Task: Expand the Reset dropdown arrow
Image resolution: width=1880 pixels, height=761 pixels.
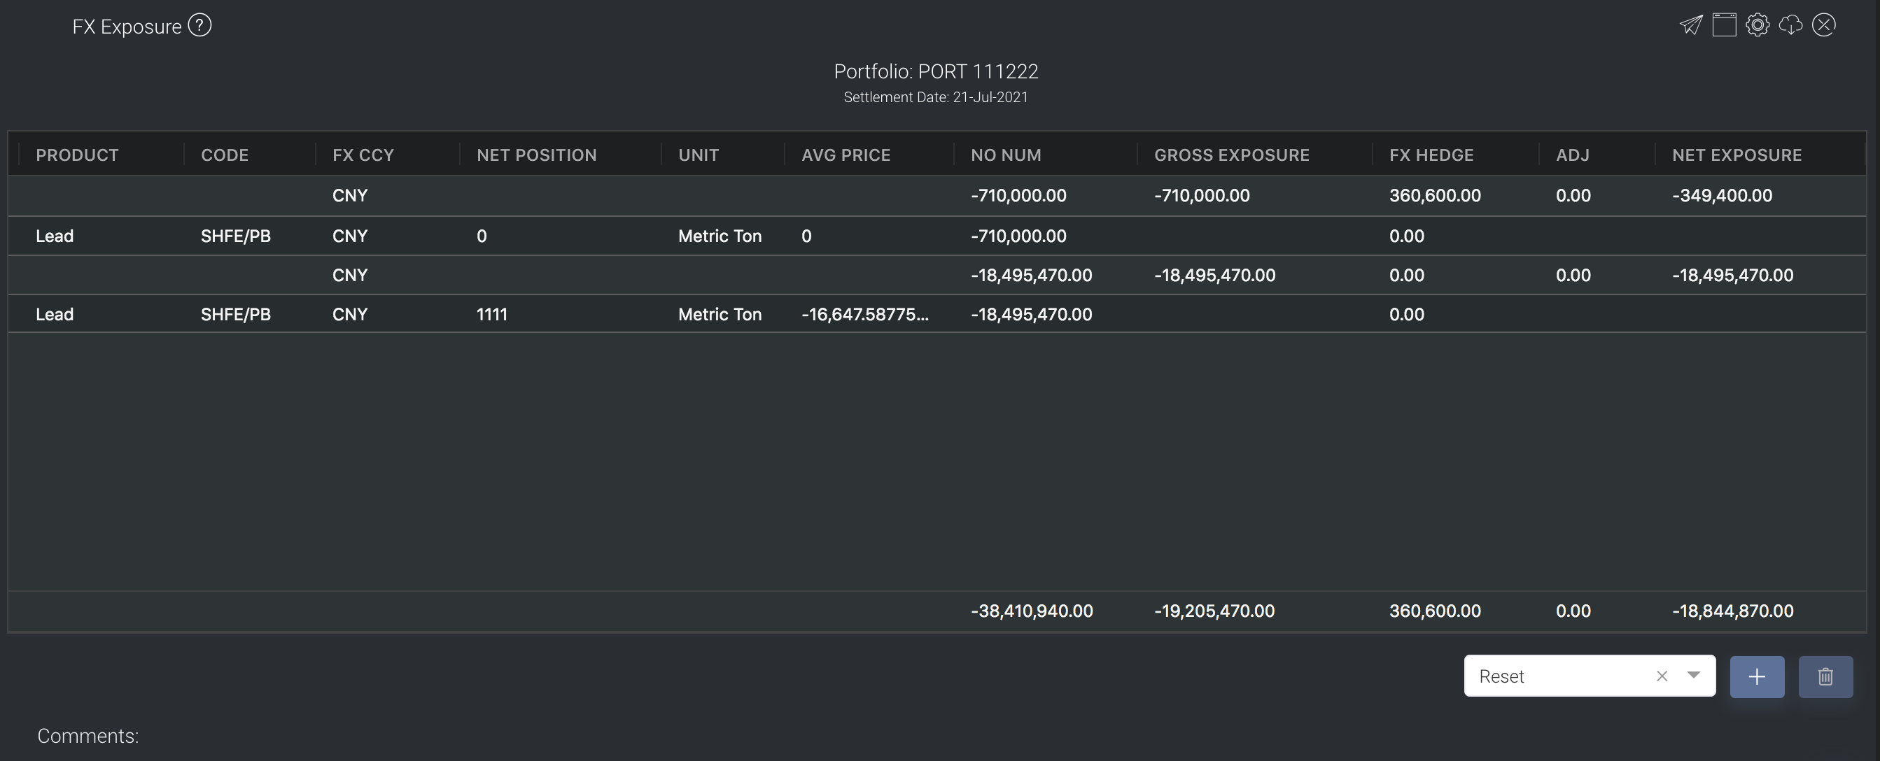Action: tap(1694, 675)
